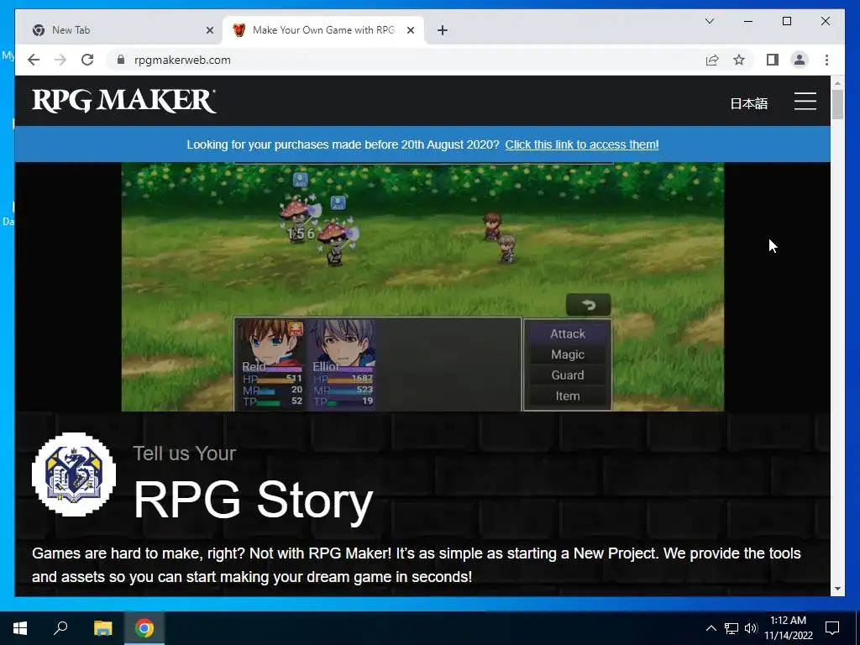Open the taskbar clock showing 1:12 AM
This screenshot has width=860, height=645.
click(788, 628)
